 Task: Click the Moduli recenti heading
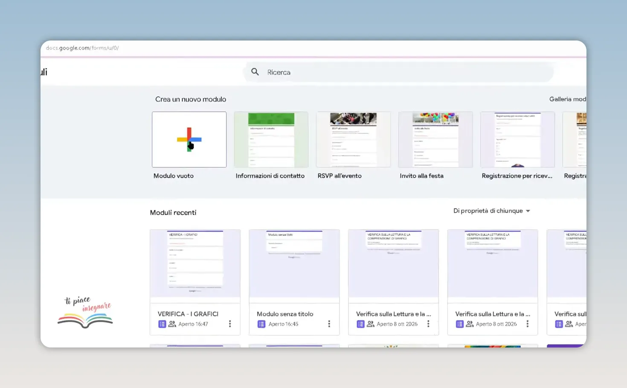(173, 212)
